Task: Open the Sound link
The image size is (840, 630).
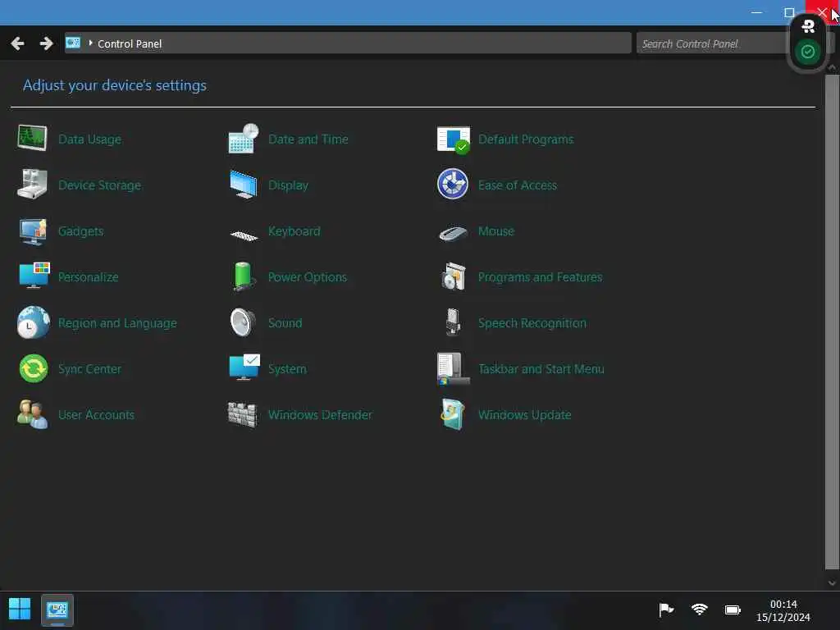Action: click(x=285, y=323)
